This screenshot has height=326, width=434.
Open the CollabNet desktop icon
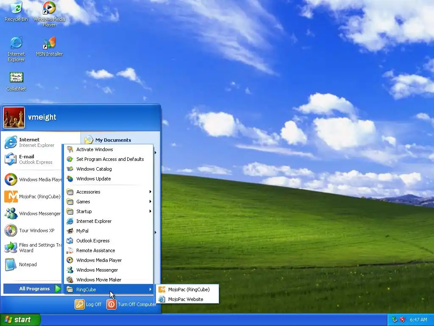tap(17, 81)
